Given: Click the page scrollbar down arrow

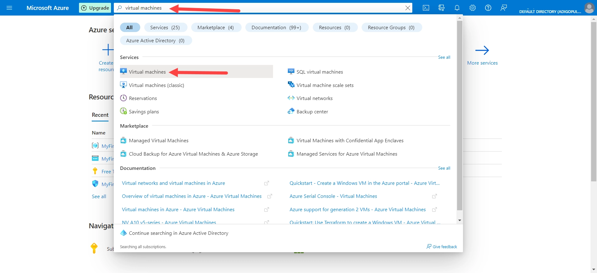Looking at the screenshot, I should coord(594,269).
